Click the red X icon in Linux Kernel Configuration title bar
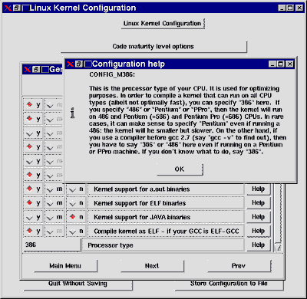 click(8, 8)
